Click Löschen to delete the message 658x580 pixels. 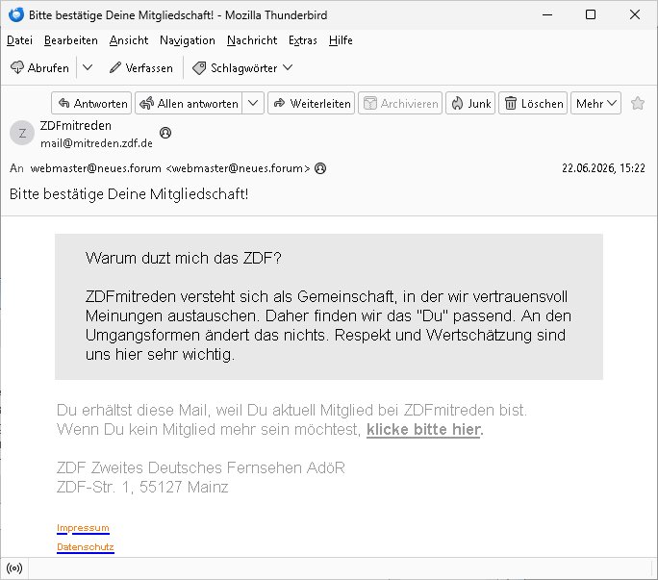tap(533, 103)
